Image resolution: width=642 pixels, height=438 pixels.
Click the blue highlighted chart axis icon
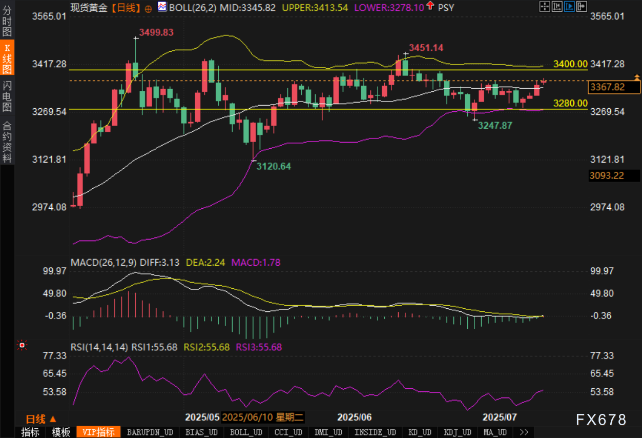point(569,7)
